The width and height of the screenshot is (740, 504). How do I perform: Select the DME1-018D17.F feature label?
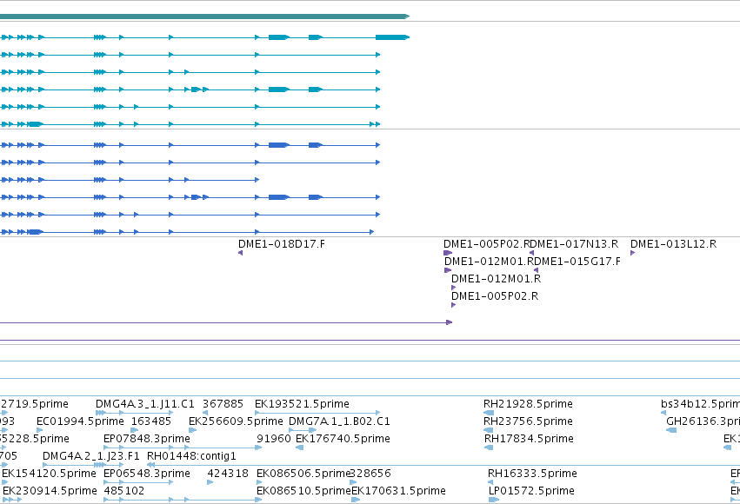[x=281, y=244]
